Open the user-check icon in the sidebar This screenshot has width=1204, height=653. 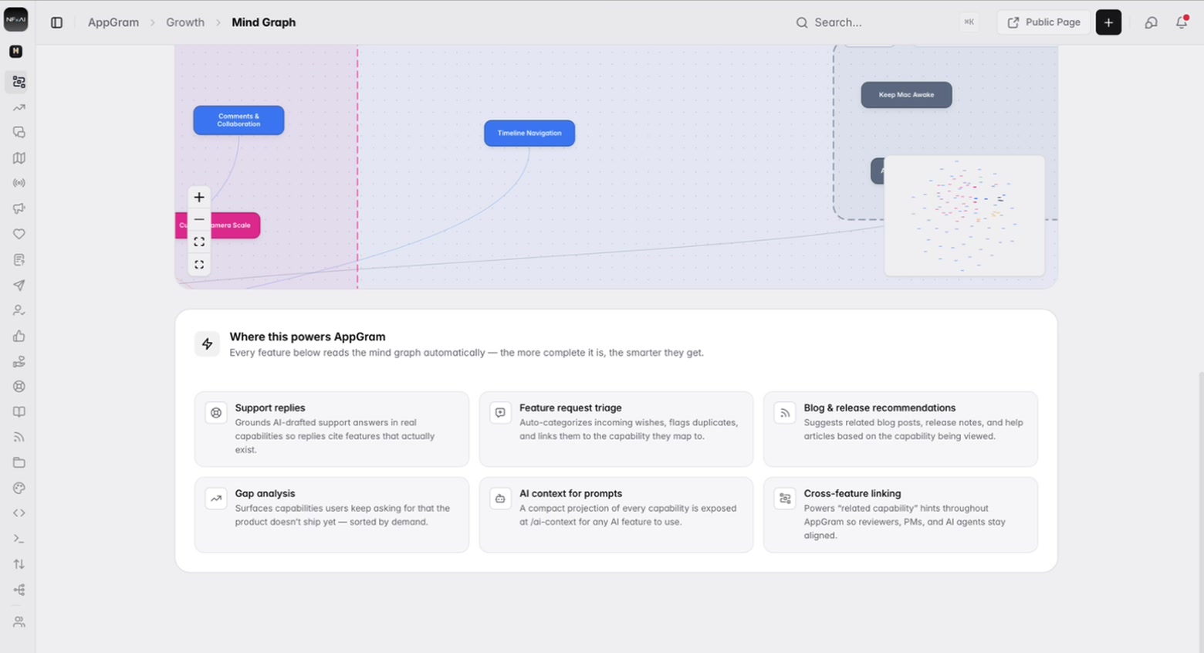(19, 310)
